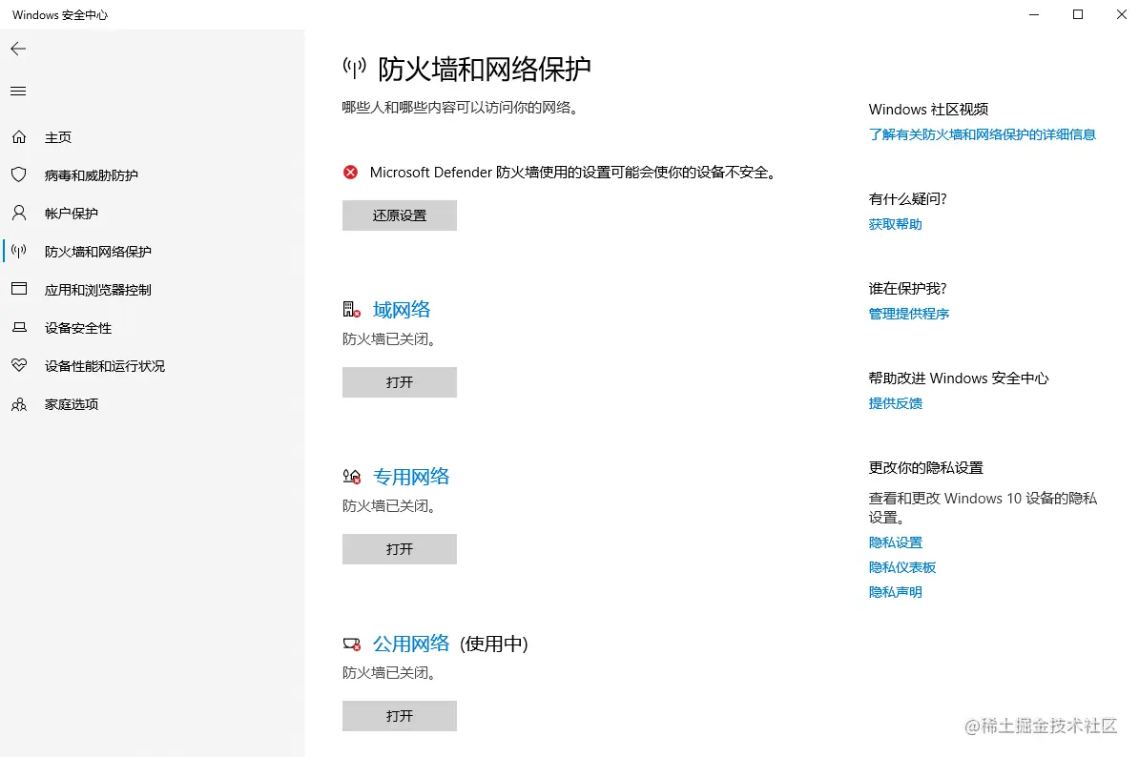Click the back arrow icon

point(18,49)
